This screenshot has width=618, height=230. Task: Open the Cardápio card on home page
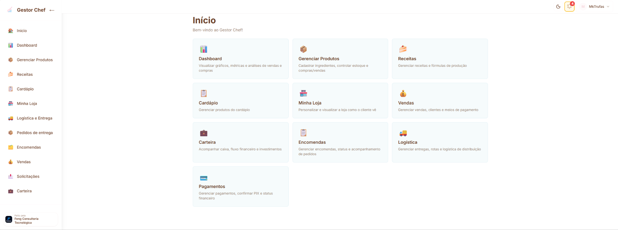coord(240,101)
